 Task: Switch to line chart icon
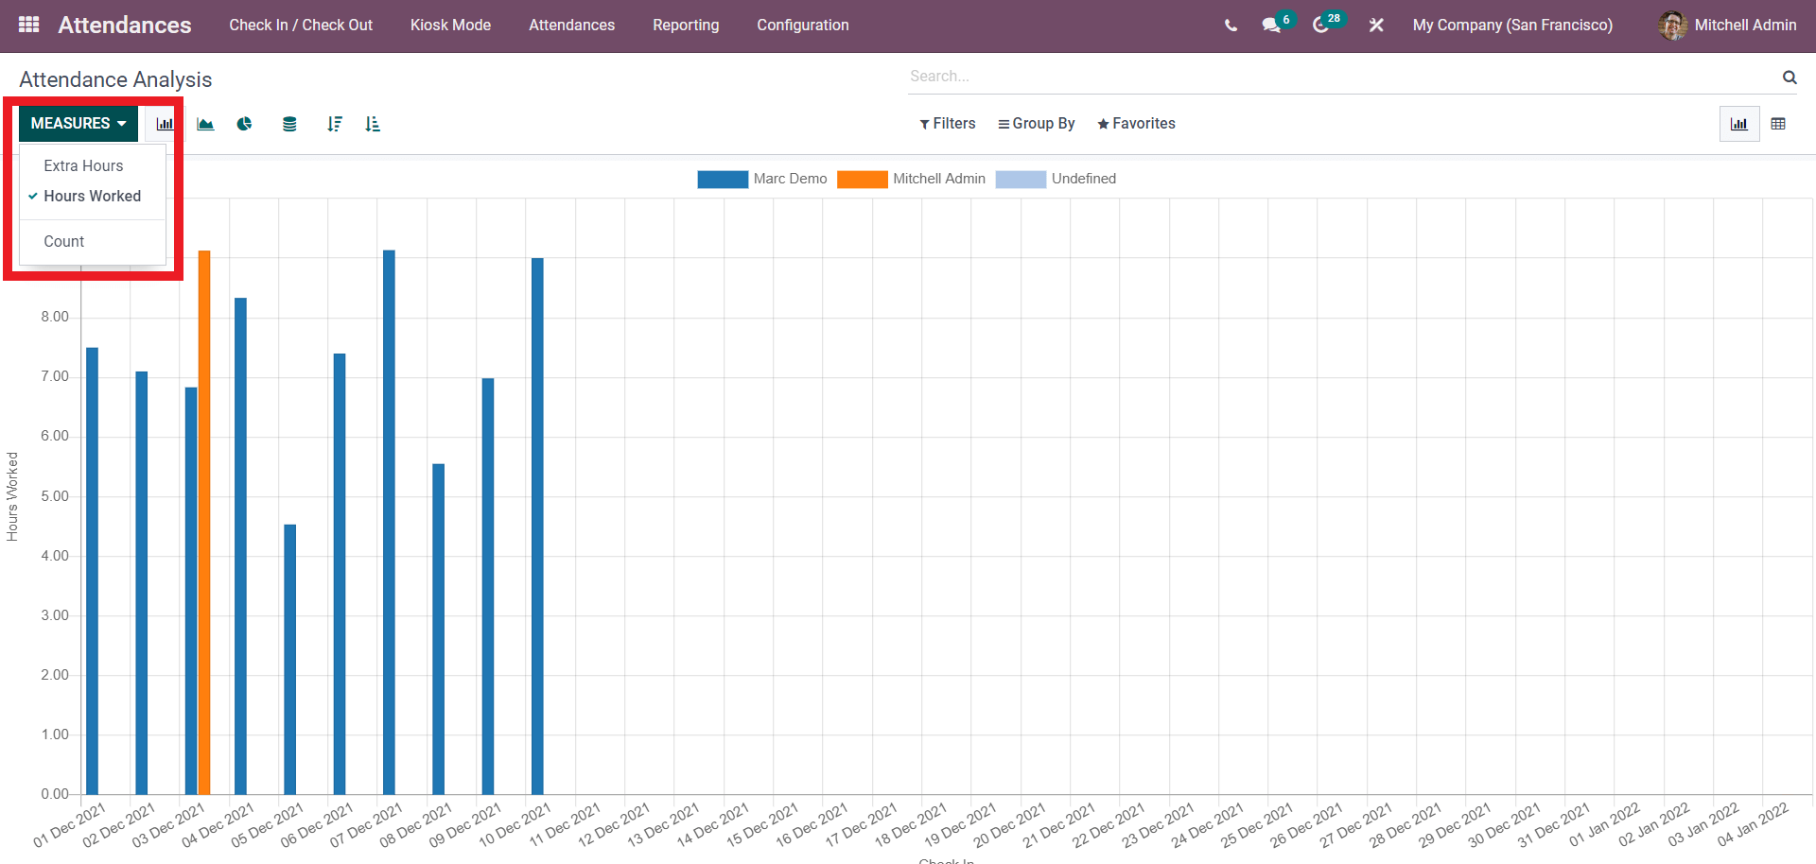(x=205, y=124)
